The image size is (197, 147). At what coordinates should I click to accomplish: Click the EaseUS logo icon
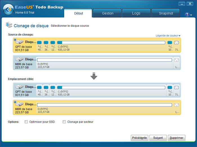click(8, 10)
